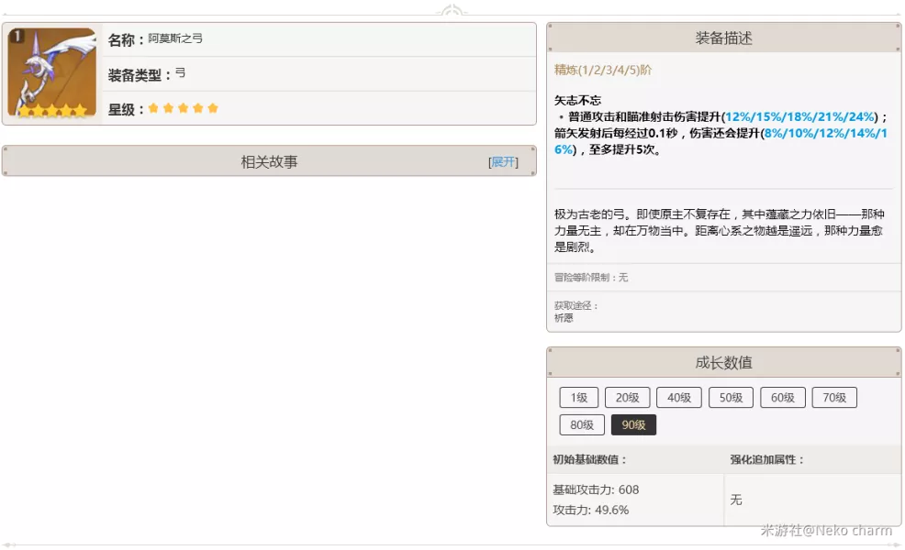Image resolution: width=905 pixels, height=550 pixels.
Task: Click the blue percentage values 12%/15%/18%/21%/24%
Action: tap(800, 117)
